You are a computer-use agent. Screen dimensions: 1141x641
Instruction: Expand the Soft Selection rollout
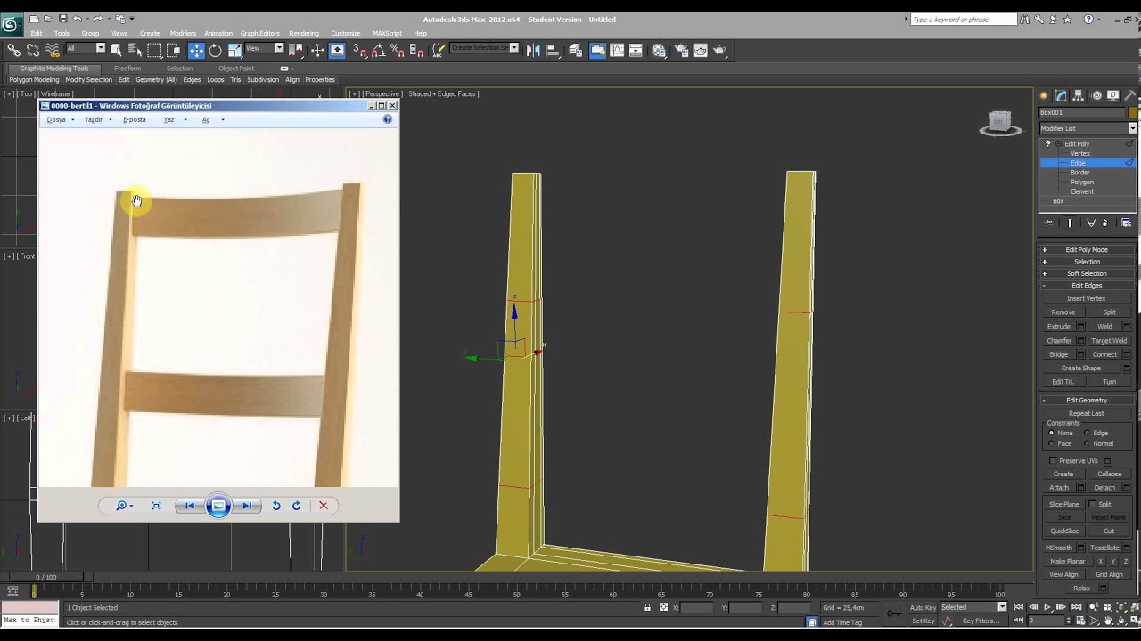coord(1087,273)
